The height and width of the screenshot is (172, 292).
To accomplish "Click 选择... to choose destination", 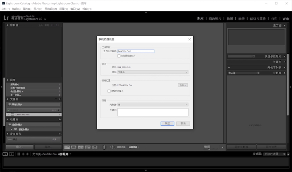I will (x=183, y=85).
